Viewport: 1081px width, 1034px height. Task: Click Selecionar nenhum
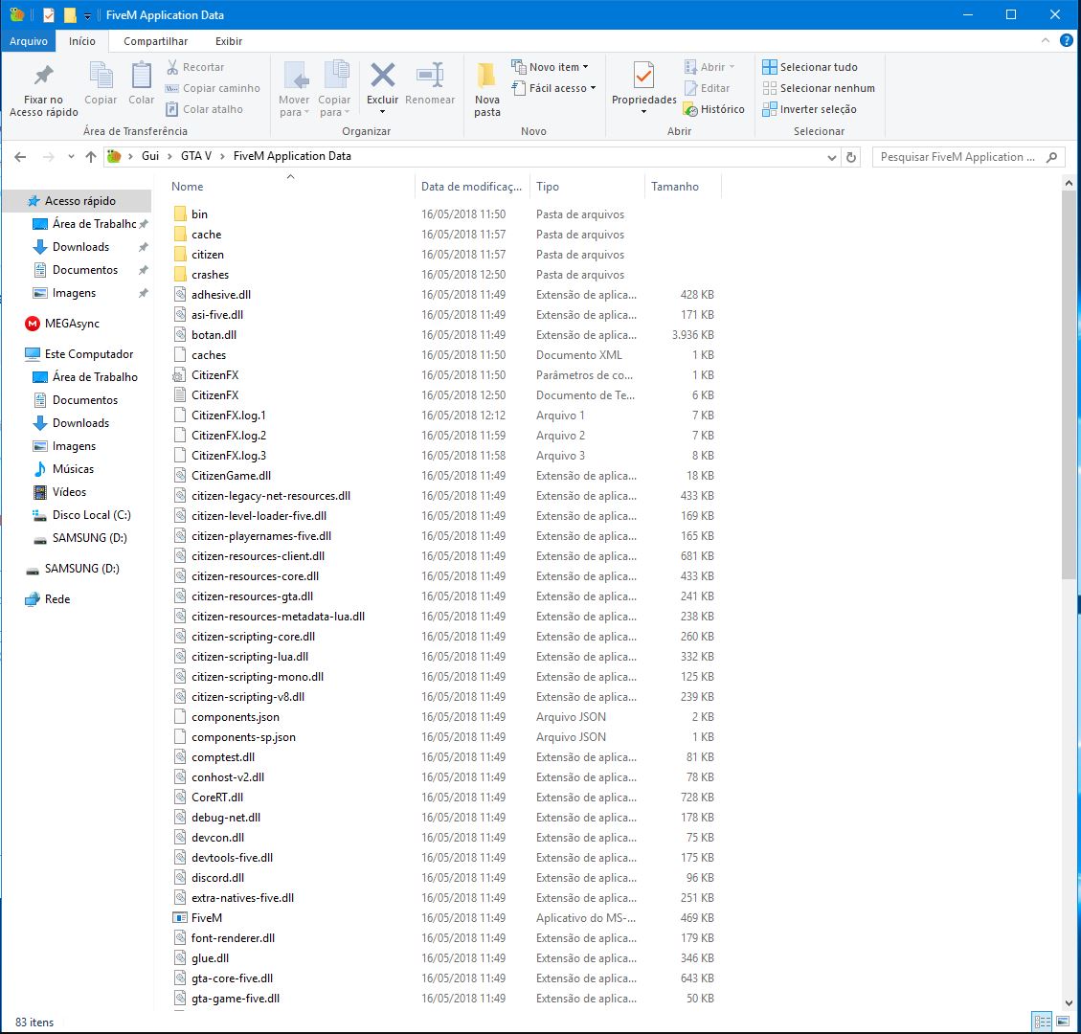click(x=819, y=88)
